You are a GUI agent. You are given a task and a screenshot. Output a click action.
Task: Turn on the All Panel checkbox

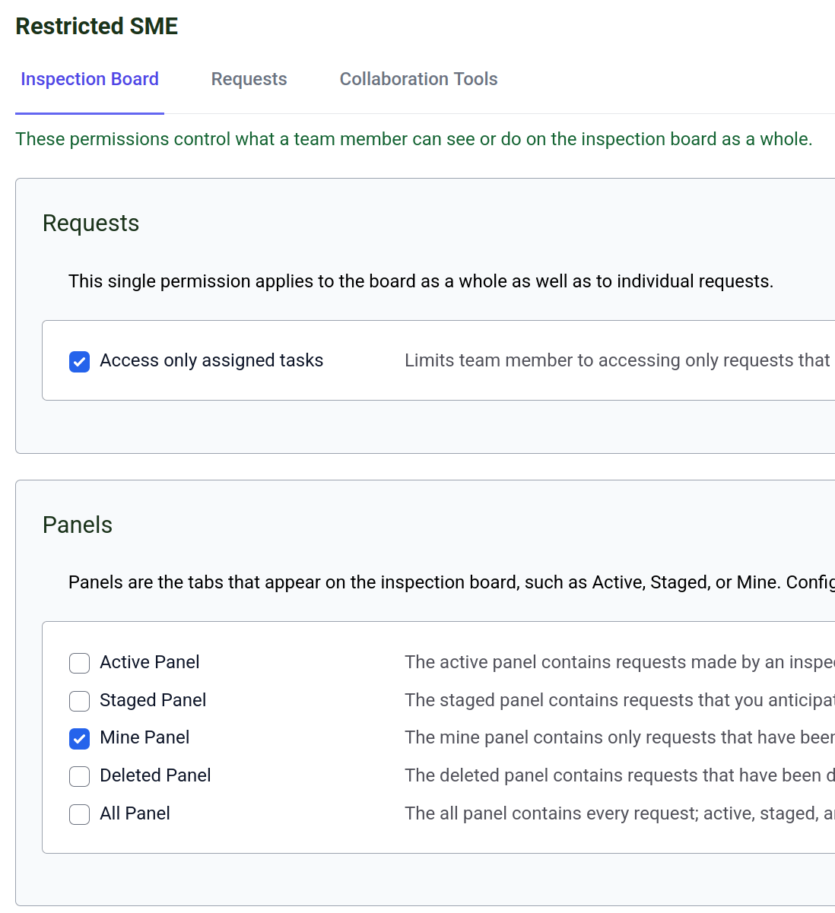80,814
